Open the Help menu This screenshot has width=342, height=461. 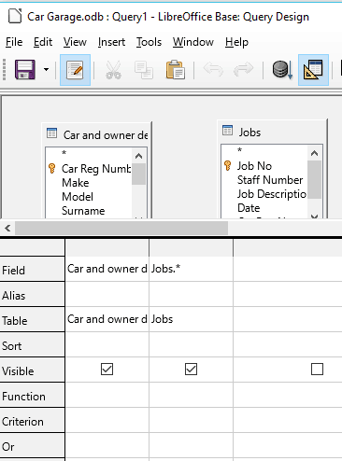coord(236,42)
